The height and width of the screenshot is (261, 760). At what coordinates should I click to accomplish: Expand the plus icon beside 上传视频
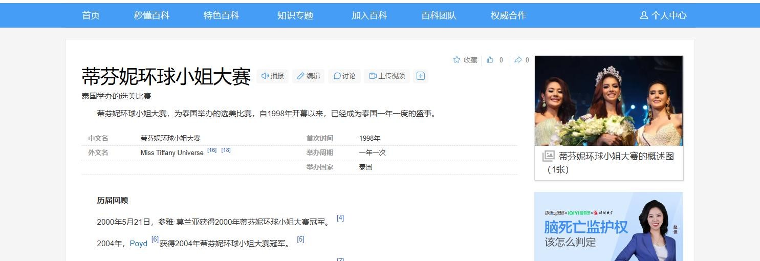click(421, 76)
